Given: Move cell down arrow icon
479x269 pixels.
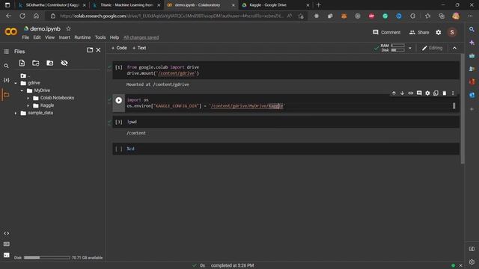Looking at the screenshot, I should [402, 93].
